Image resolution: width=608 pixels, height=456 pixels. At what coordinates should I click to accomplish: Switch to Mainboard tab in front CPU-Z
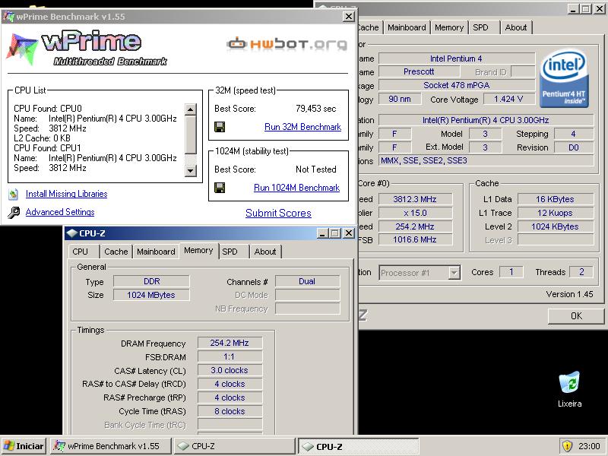pos(156,252)
